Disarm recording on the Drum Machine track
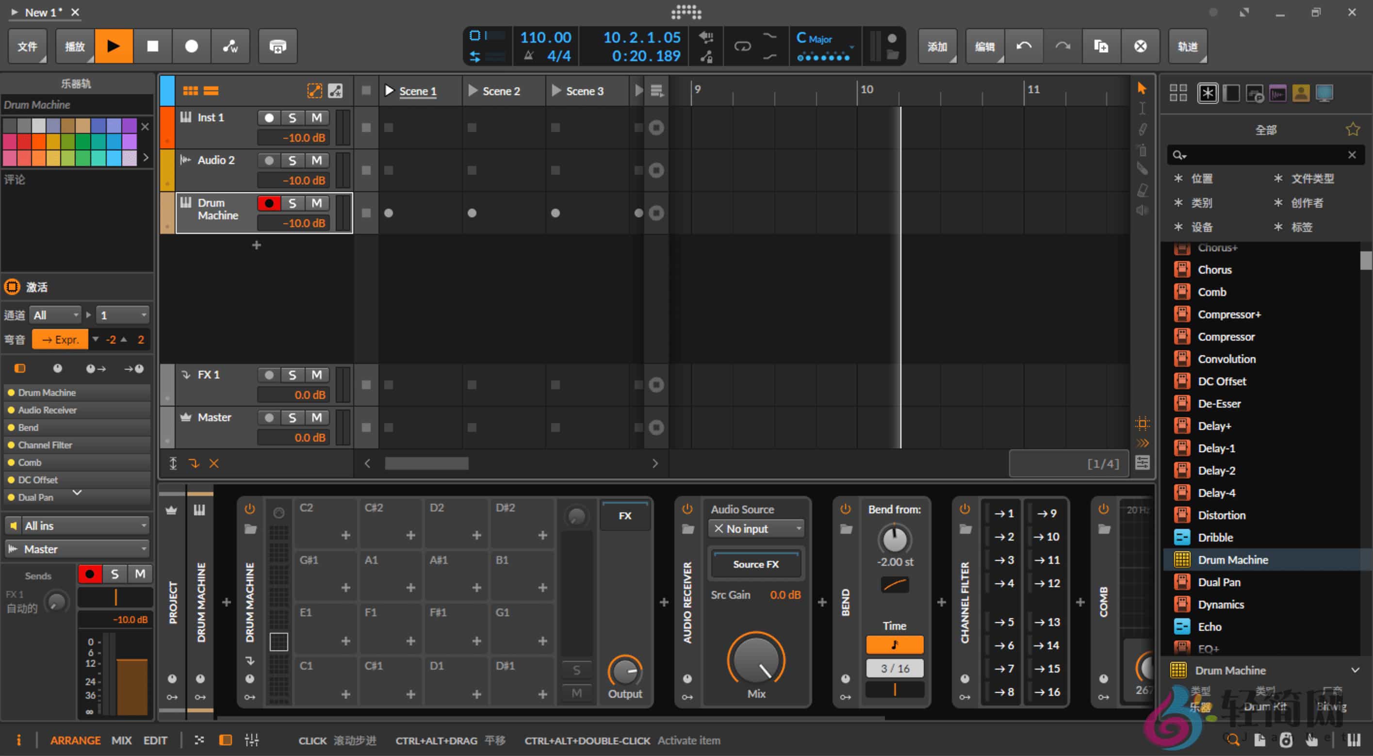The image size is (1373, 756). tap(269, 203)
